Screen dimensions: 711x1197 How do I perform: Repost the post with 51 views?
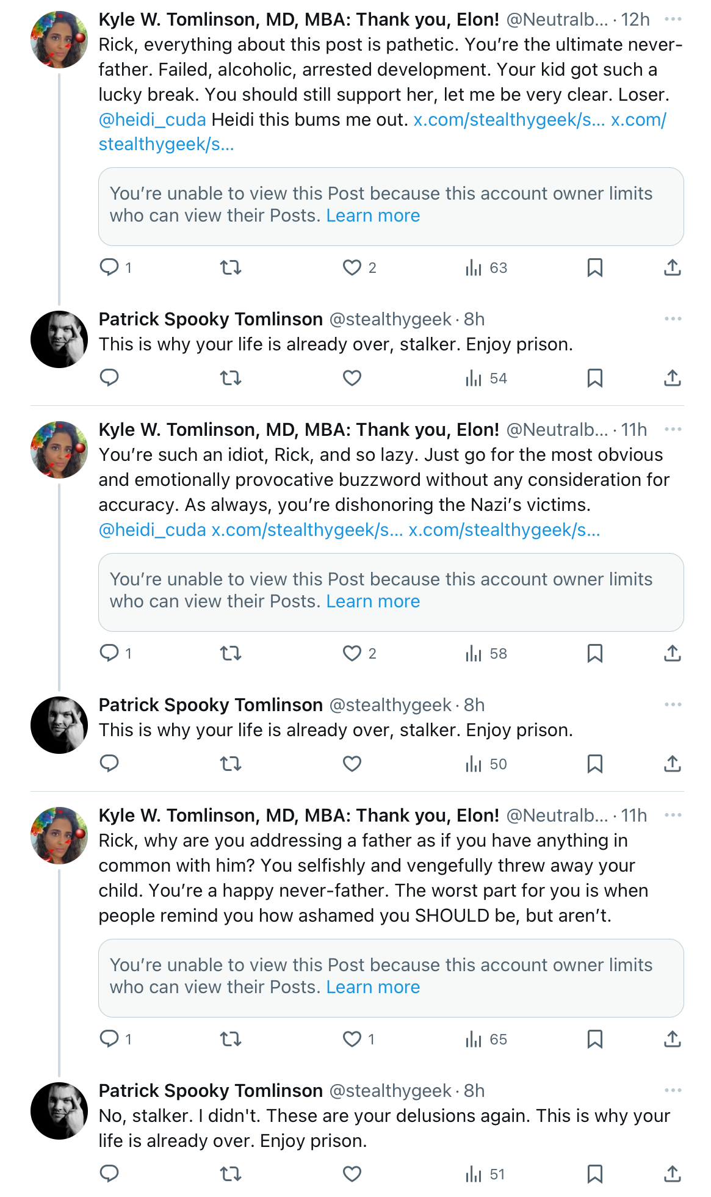pyautogui.click(x=231, y=1173)
